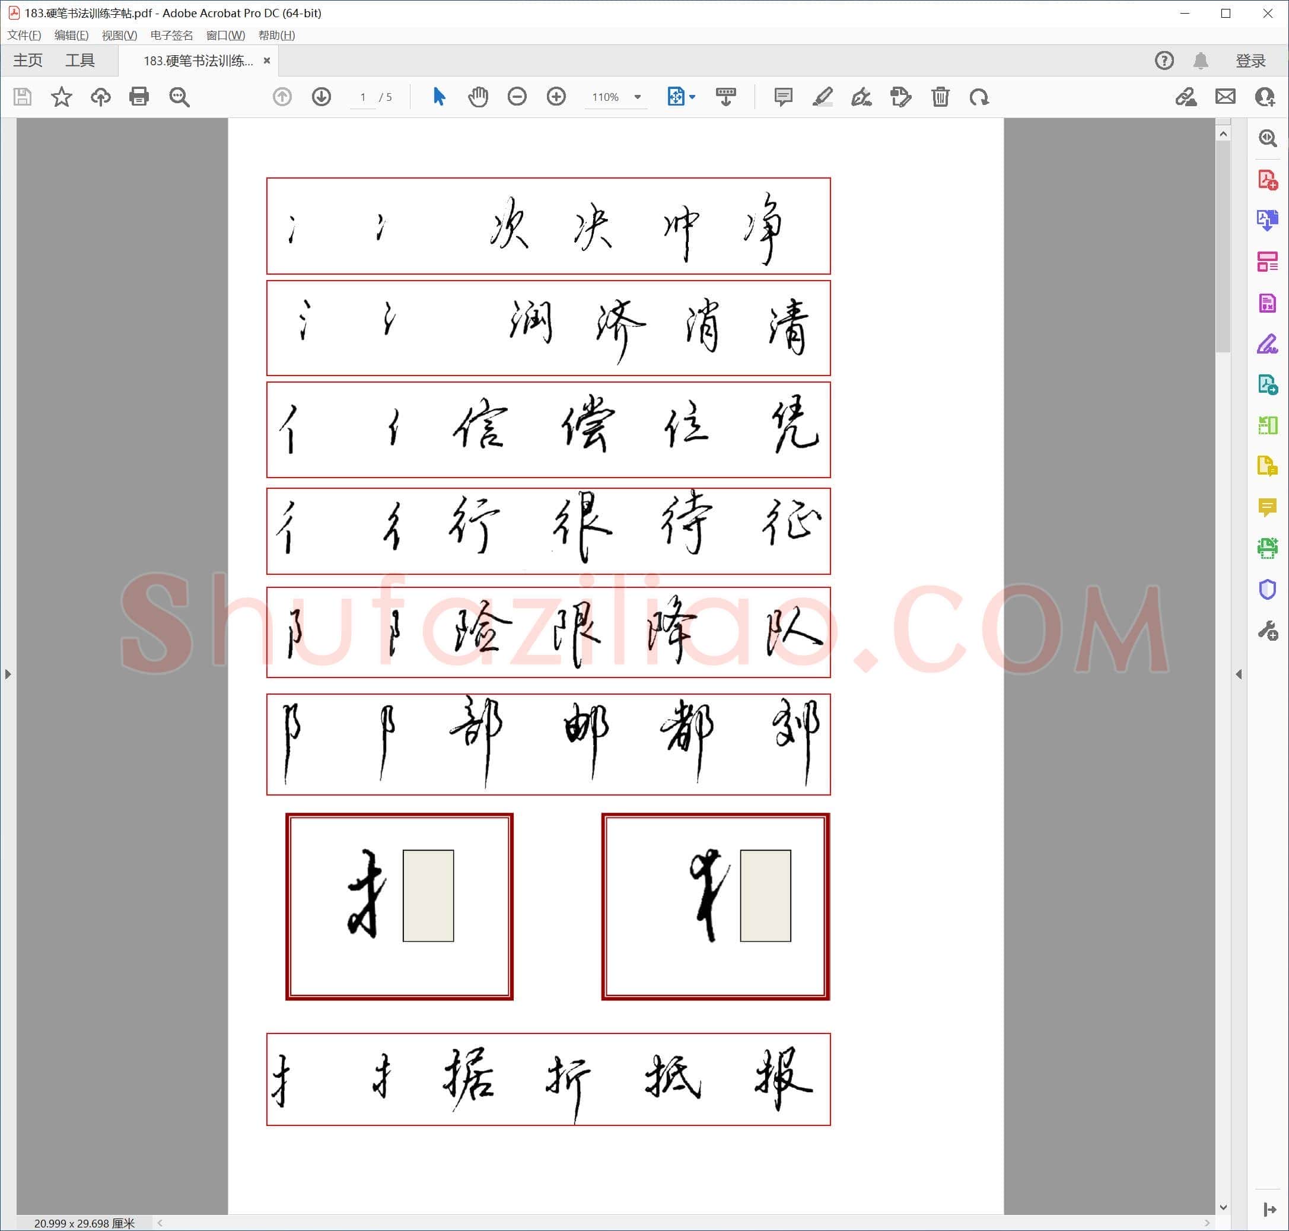The image size is (1289, 1231).
Task: Open the scrolling mode keyboard icon
Action: pyautogui.click(x=725, y=97)
